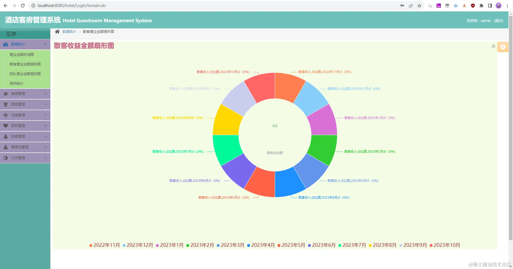Click the browser forward arrow
Screen dimensions: 513x269
coord(14,6)
